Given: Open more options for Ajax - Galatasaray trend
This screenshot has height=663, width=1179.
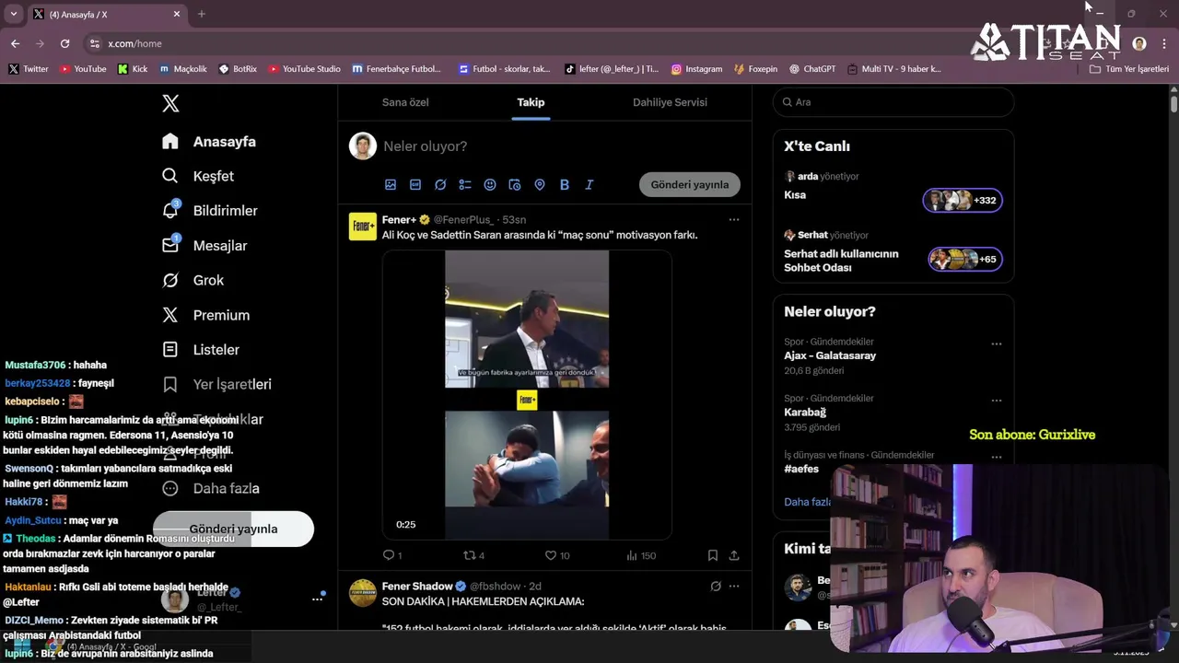Looking at the screenshot, I should click(x=996, y=343).
